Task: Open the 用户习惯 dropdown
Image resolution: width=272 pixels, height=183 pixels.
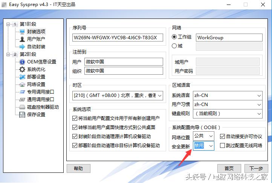Action: point(259,105)
